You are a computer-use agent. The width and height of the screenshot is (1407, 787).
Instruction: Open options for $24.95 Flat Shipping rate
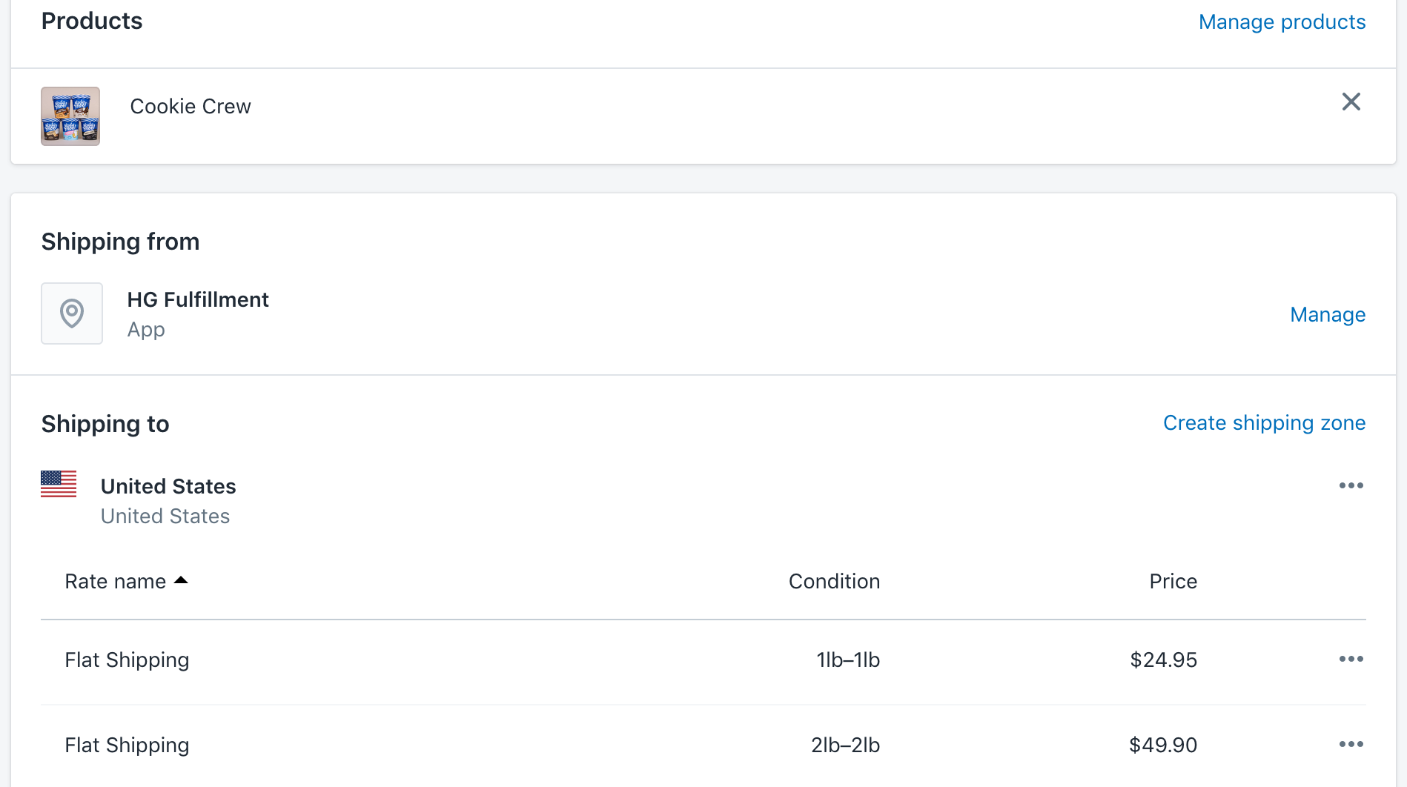pos(1351,659)
